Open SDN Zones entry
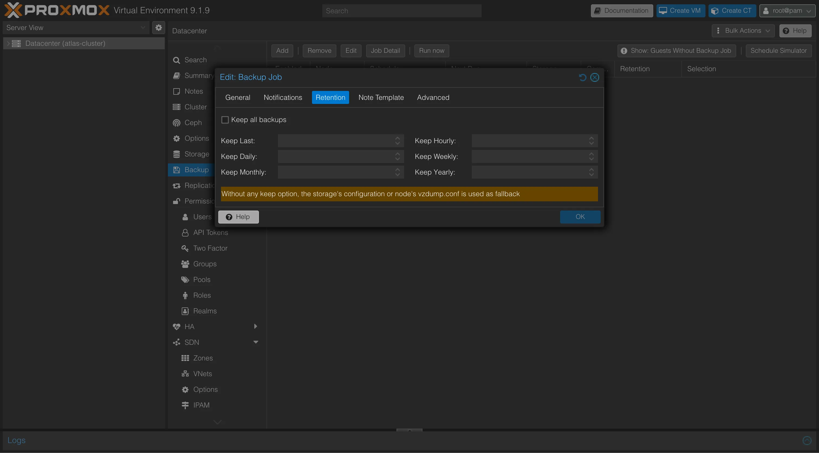The image size is (819, 453). [203, 358]
